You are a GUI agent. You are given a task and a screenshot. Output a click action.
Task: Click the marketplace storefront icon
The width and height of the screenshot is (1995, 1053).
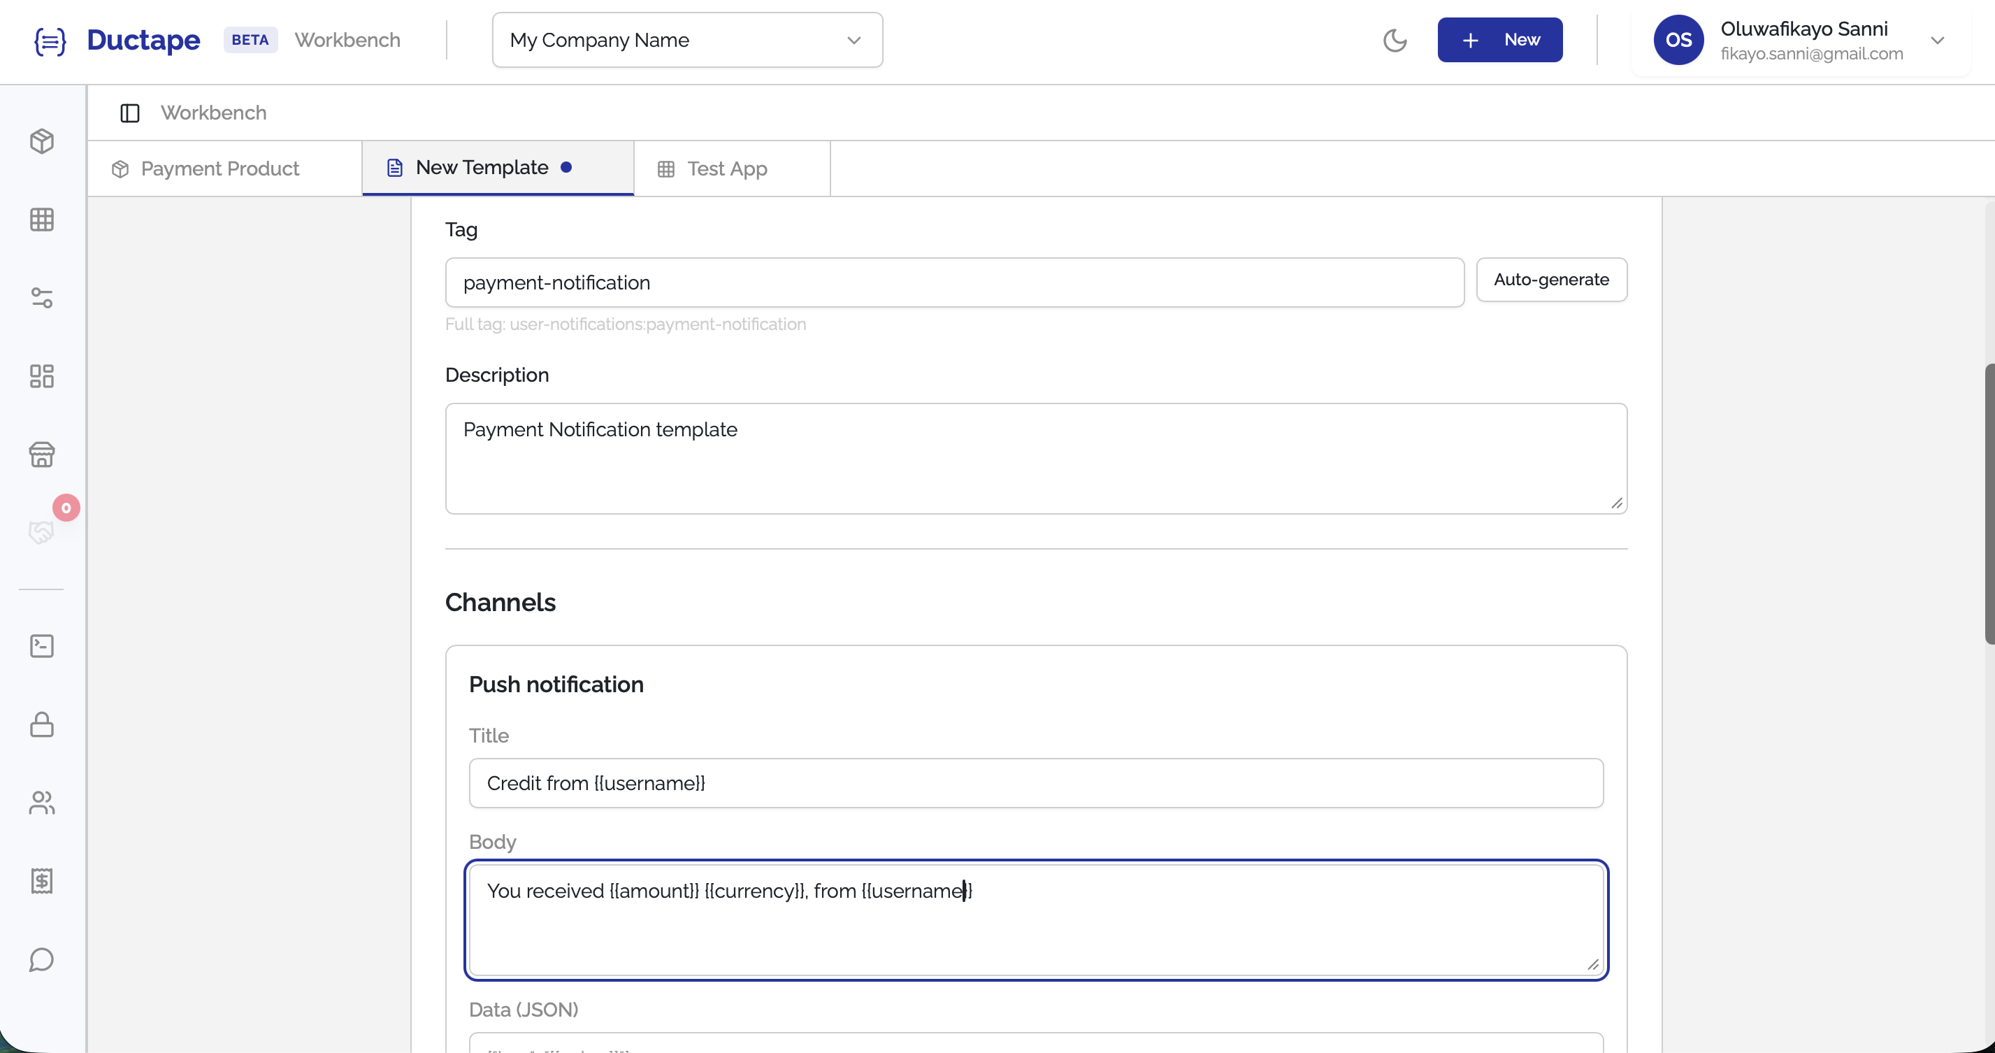pos(42,454)
